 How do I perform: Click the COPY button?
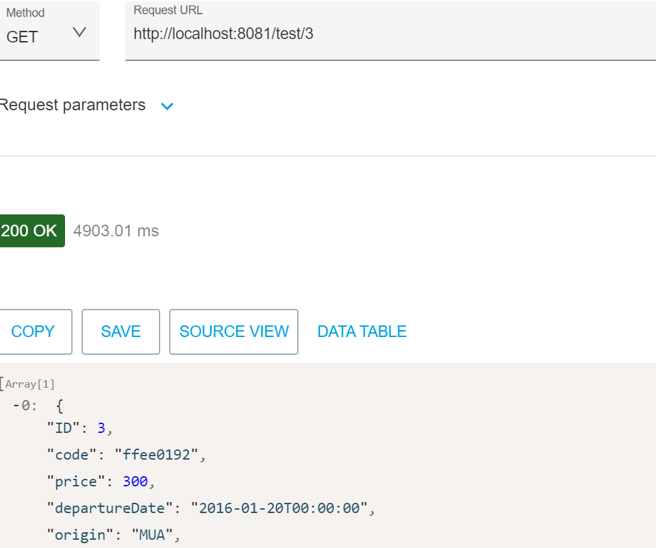(35, 332)
